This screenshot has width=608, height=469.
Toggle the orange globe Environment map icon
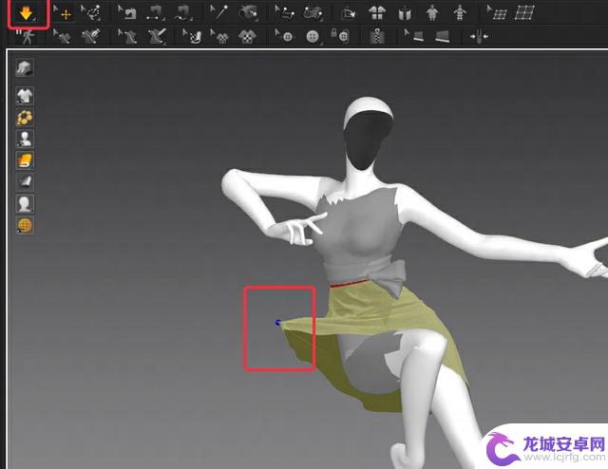click(x=25, y=225)
